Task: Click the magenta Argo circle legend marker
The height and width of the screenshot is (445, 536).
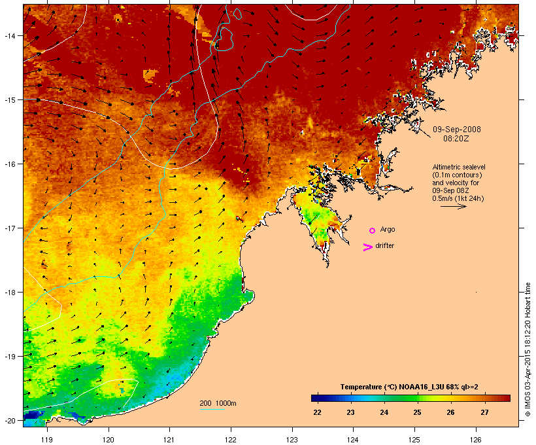Action: pos(373,230)
